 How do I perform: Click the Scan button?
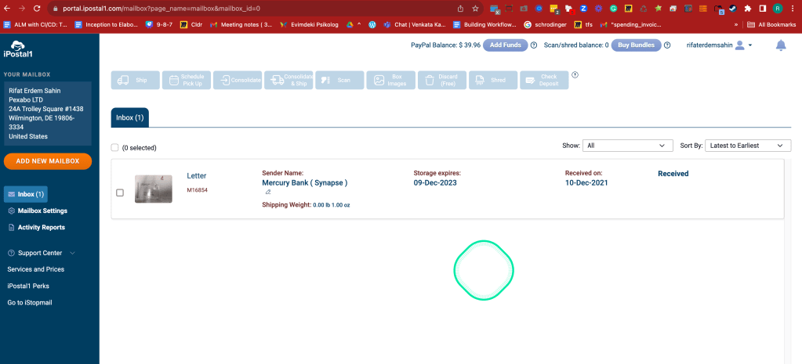pyautogui.click(x=339, y=80)
